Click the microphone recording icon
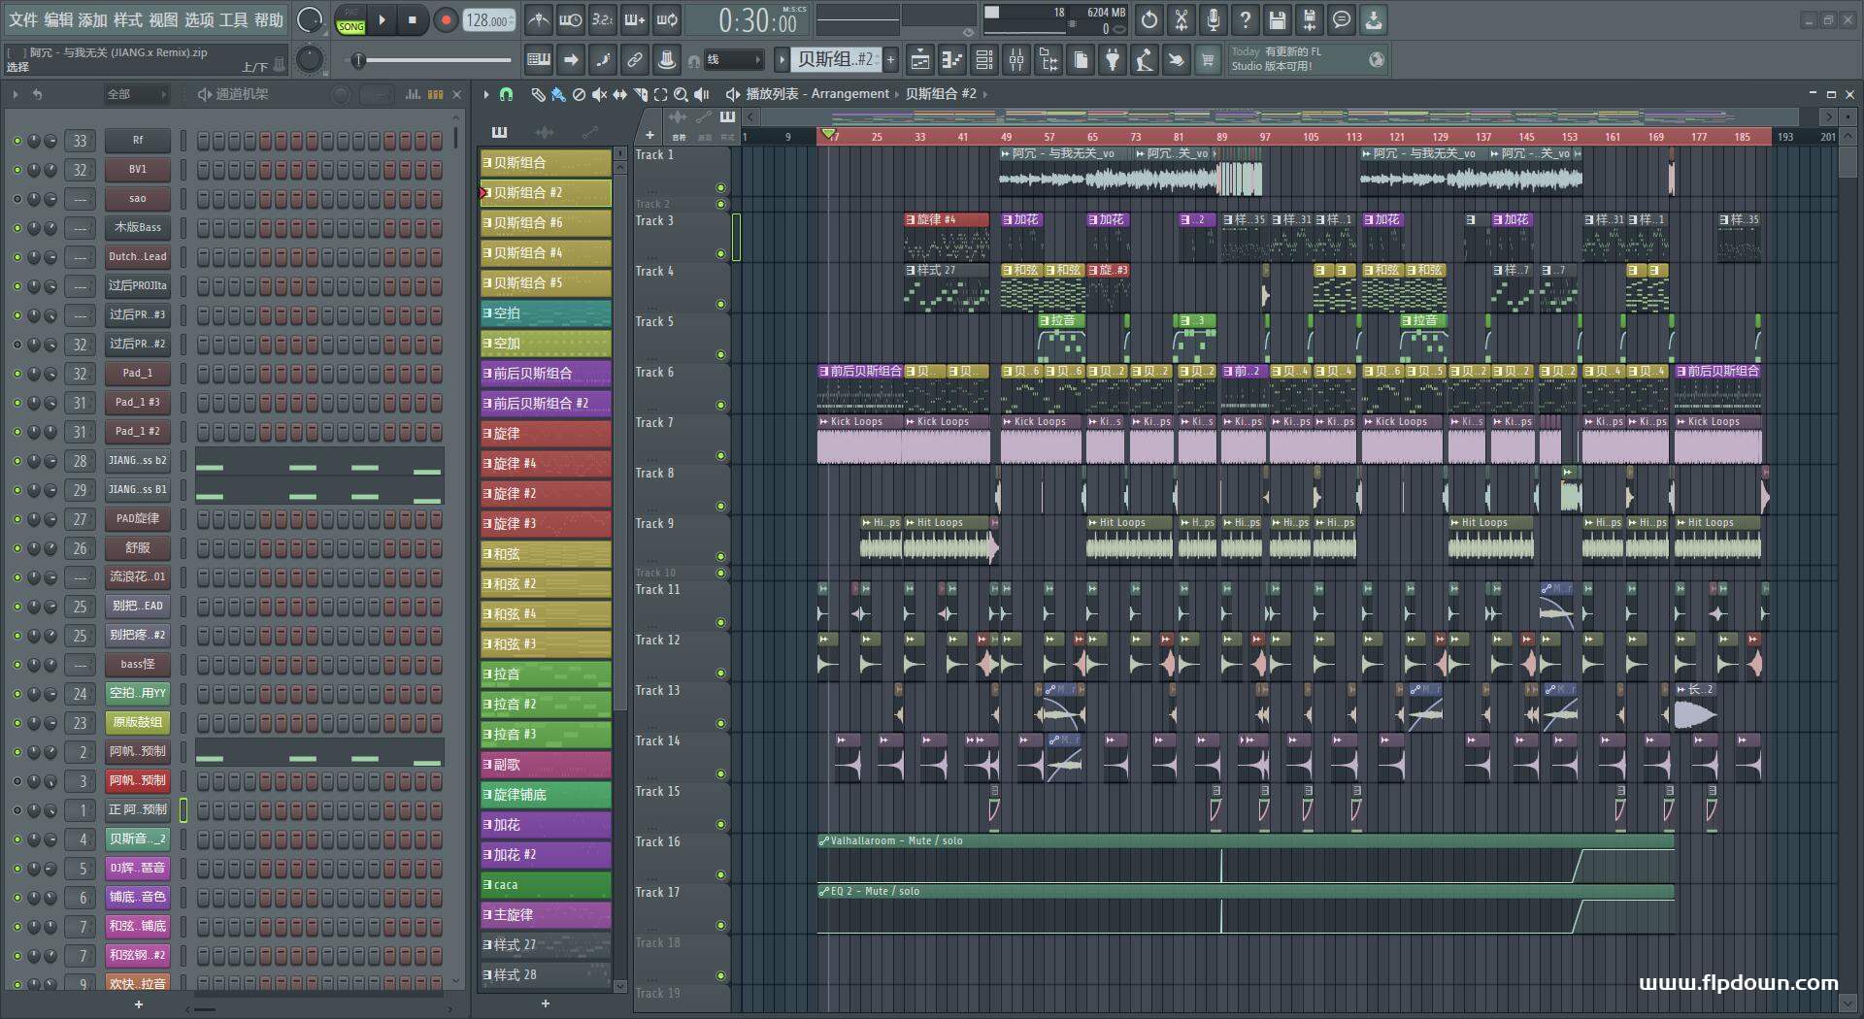This screenshot has height=1019, width=1864. [x=1214, y=19]
